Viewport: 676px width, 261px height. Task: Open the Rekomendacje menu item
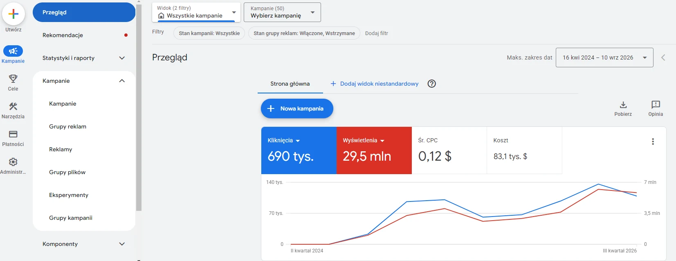tap(84, 35)
